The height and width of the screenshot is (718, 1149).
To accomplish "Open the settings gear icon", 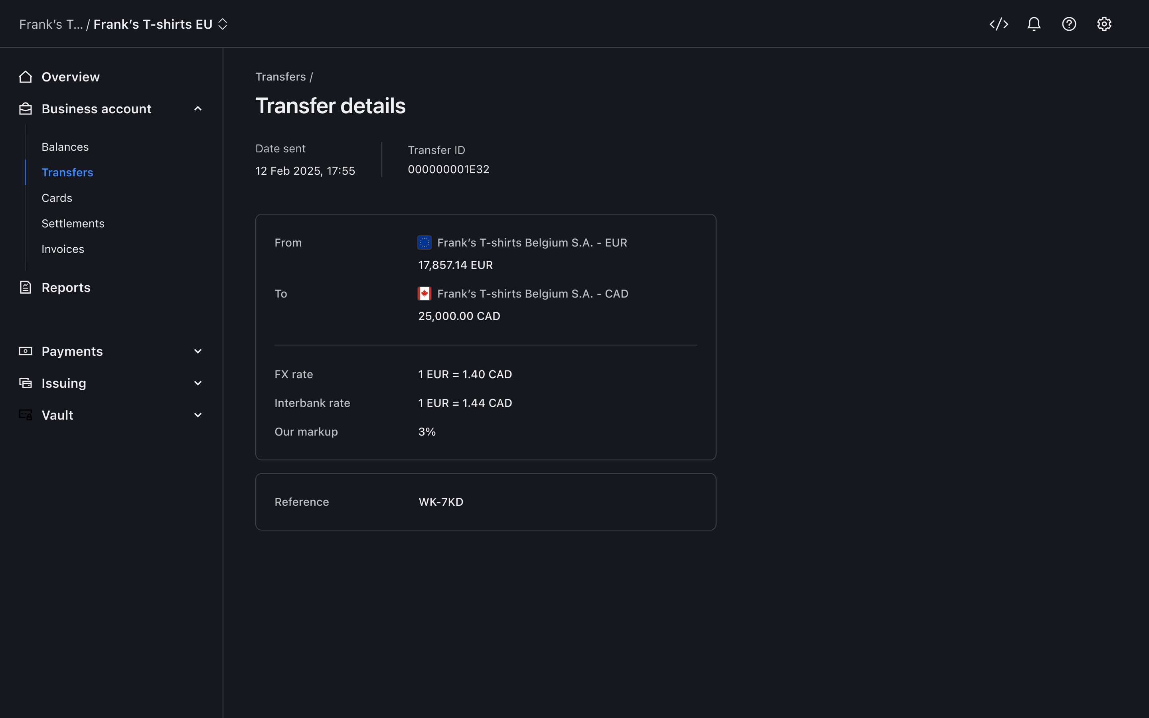I will point(1104,24).
